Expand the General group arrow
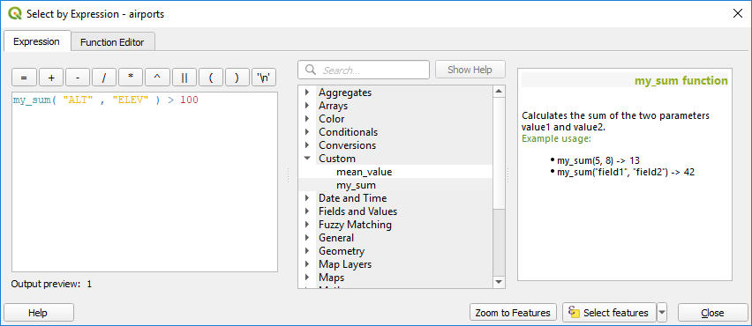This screenshot has width=752, height=326. (x=307, y=237)
